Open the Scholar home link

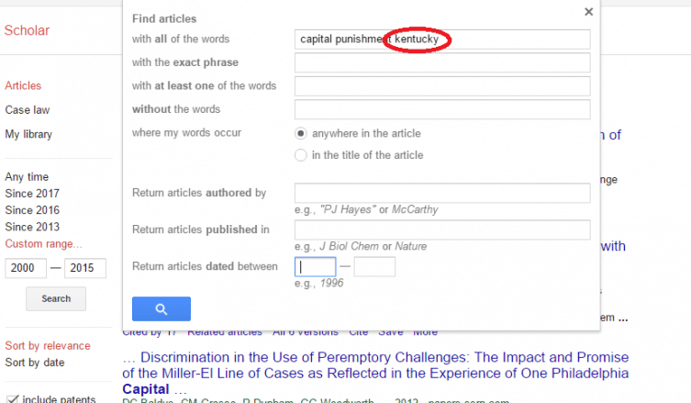point(27,30)
